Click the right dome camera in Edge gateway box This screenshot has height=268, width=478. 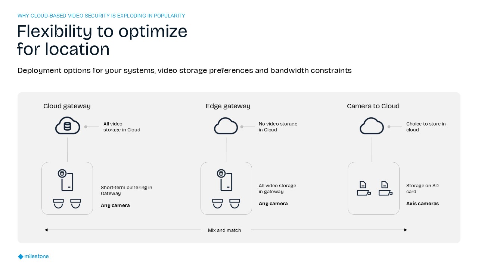point(235,203)
